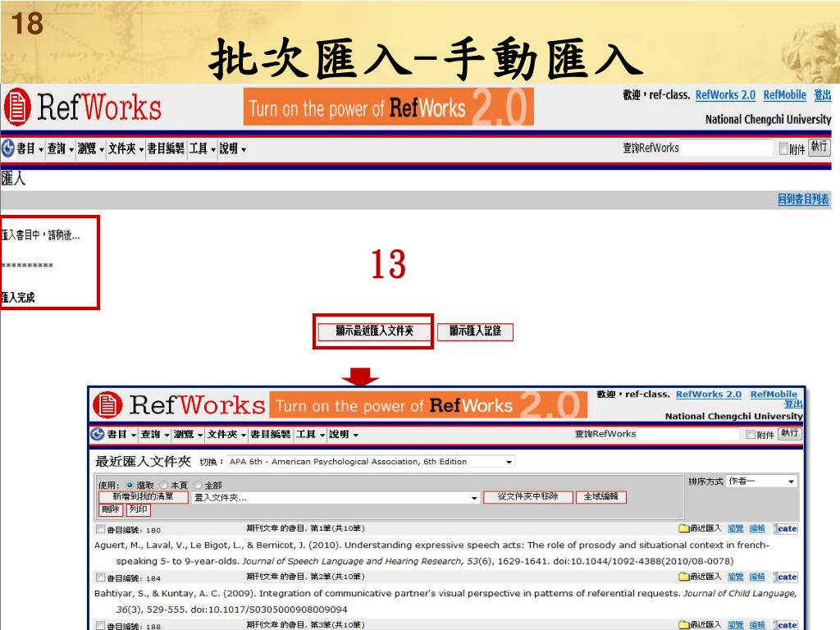Open the 工具 menu in the lower screenshot
The height and width of the screenshot is (630, 840).
[311, 434]
